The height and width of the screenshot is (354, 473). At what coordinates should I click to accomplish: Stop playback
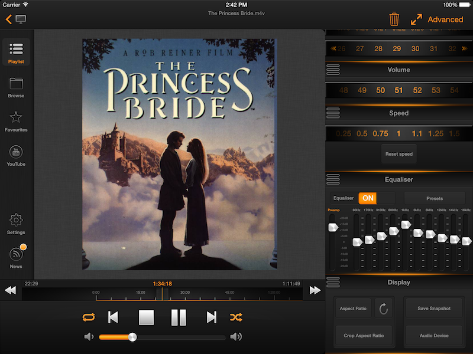pos(146,317)
